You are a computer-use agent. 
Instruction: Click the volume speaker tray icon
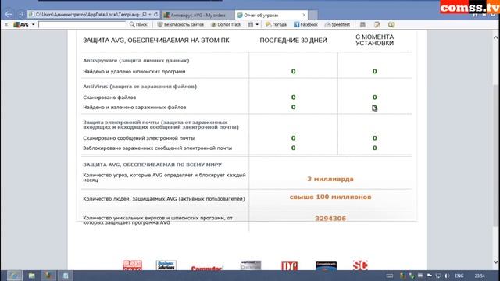(447, 276)
